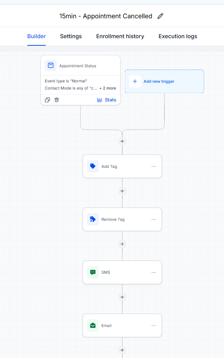Click the pencil icon to rename workflow

tap(161, 16)
